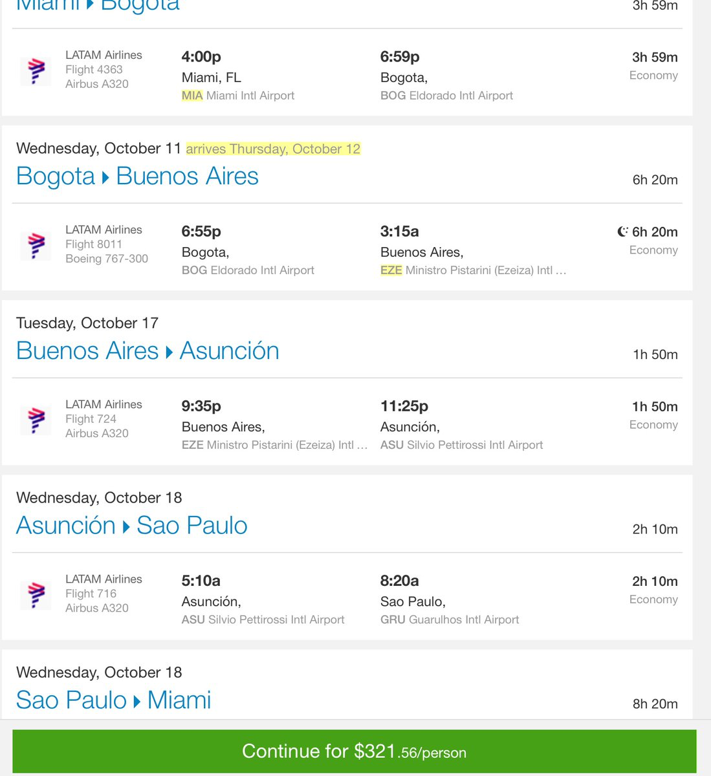Click arrow between Sao Paulo and Miami
The height and width of the screenshot is (776, 711).
point(137,701)
